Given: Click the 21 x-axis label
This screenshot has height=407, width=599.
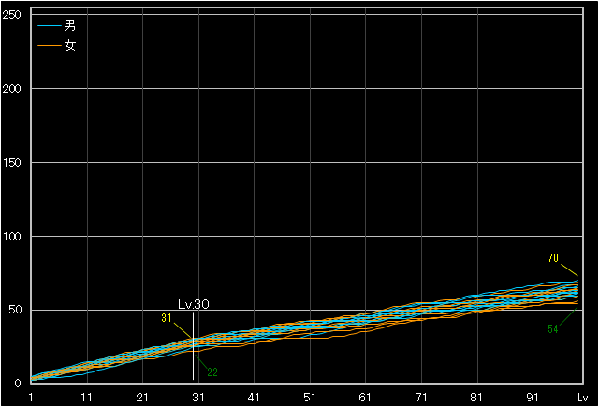Looking at the screenshot, I should click(x=142, y=398).
